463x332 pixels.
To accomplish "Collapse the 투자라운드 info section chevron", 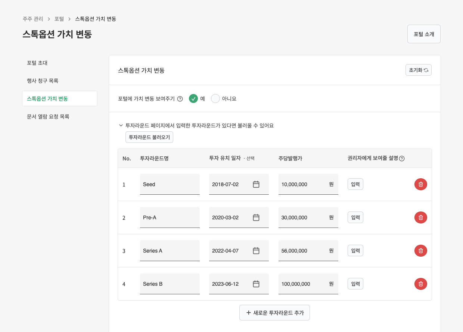I will 121,125.
